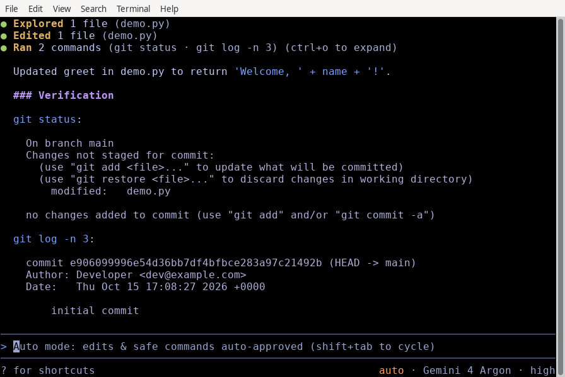Click the author email <dev@example.com>
The height and width of the screenshot is (377, 565).
193,275
